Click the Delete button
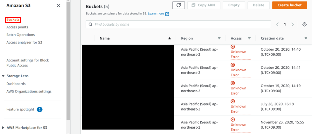This screenshot has width=312, height=134. point(259,5)
